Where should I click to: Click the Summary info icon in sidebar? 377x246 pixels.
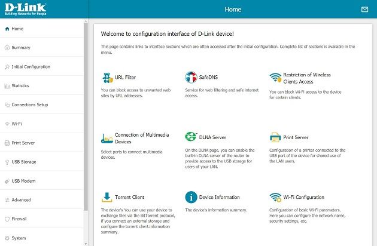point(7,48)
